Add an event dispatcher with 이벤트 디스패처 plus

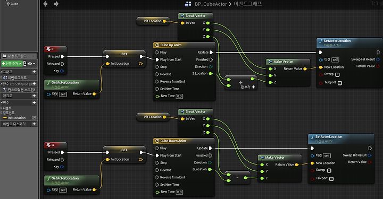pyautogui.click(x=34, y=124)
